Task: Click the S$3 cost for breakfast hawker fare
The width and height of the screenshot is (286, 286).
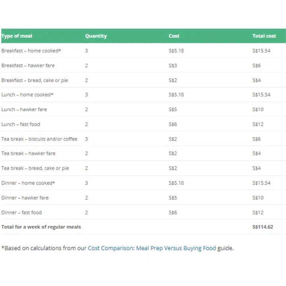Action: (x=173, y=66)
